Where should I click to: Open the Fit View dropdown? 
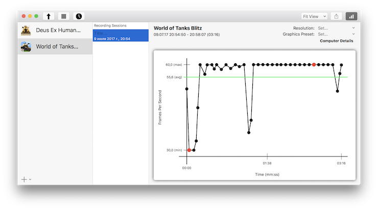tap(314, 16)
